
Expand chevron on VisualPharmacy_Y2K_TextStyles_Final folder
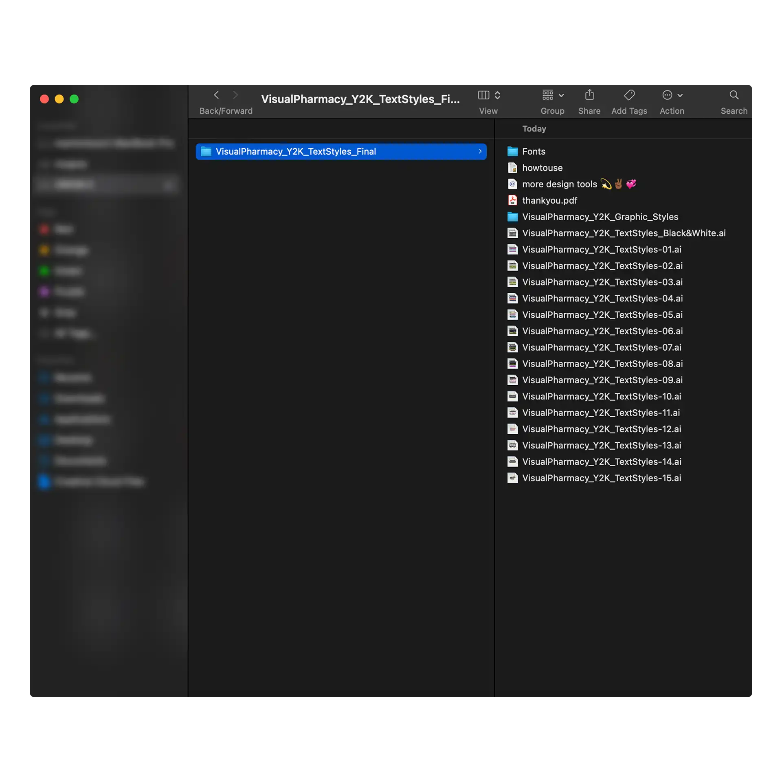tap(480, 152)
